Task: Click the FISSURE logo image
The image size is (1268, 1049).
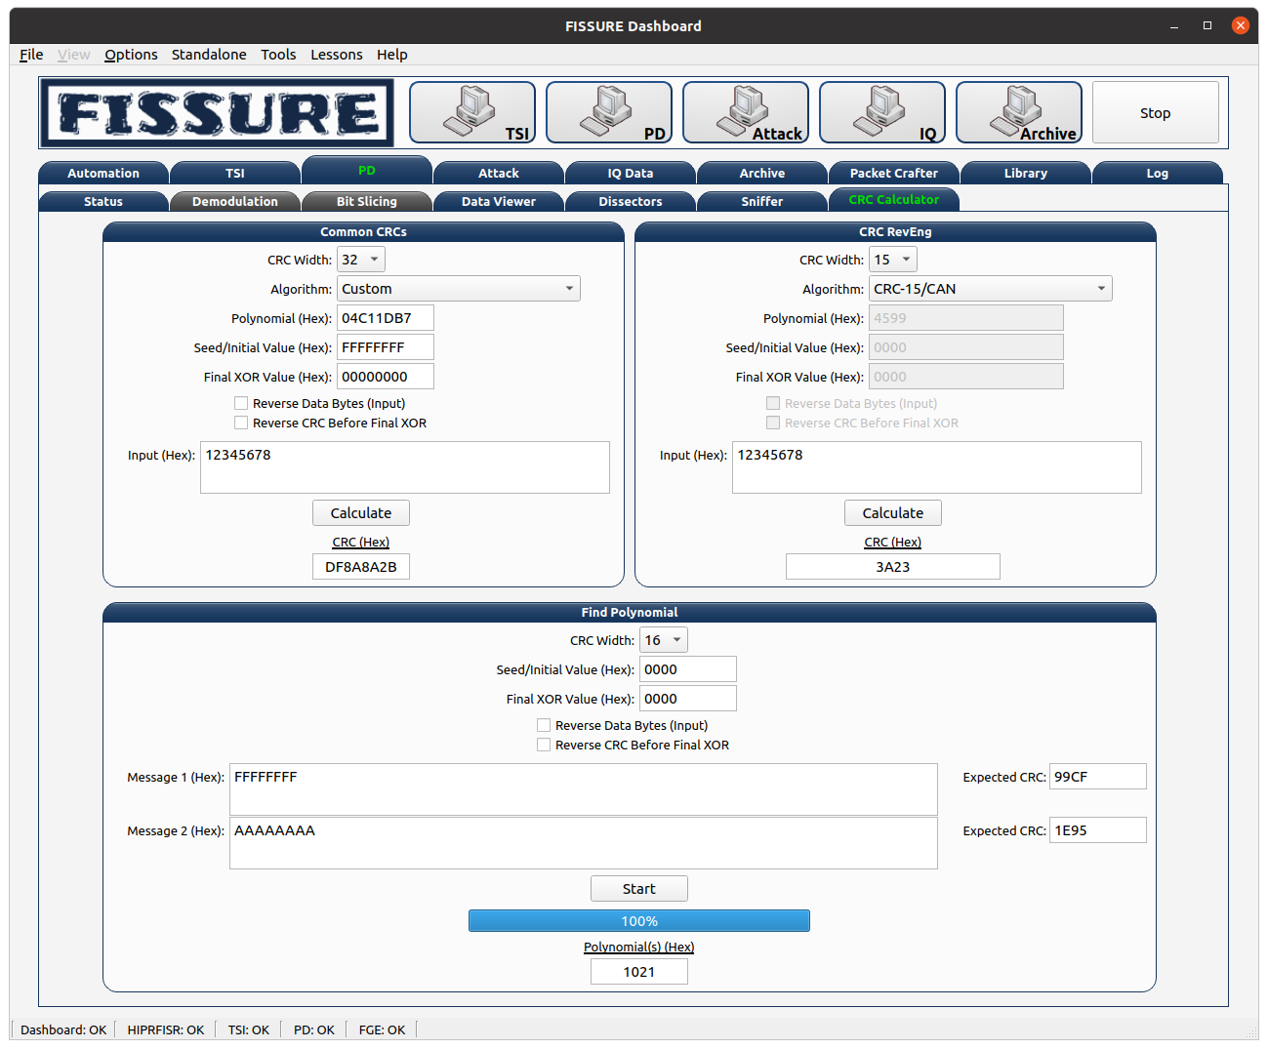Action: tap(217, 113)
